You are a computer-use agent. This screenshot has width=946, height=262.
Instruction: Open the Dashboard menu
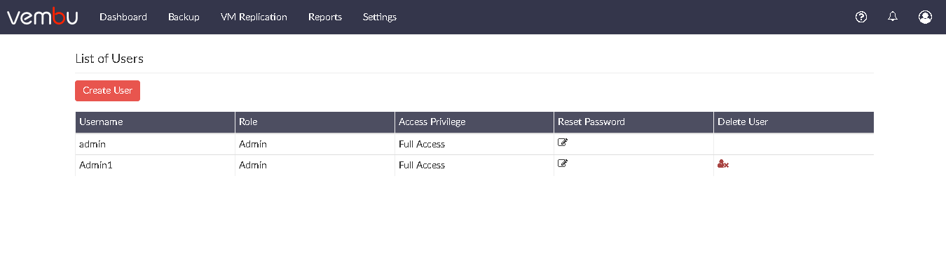(123, 17)
